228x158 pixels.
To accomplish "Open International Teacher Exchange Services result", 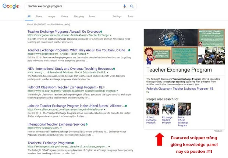I will tap(56, 125).
